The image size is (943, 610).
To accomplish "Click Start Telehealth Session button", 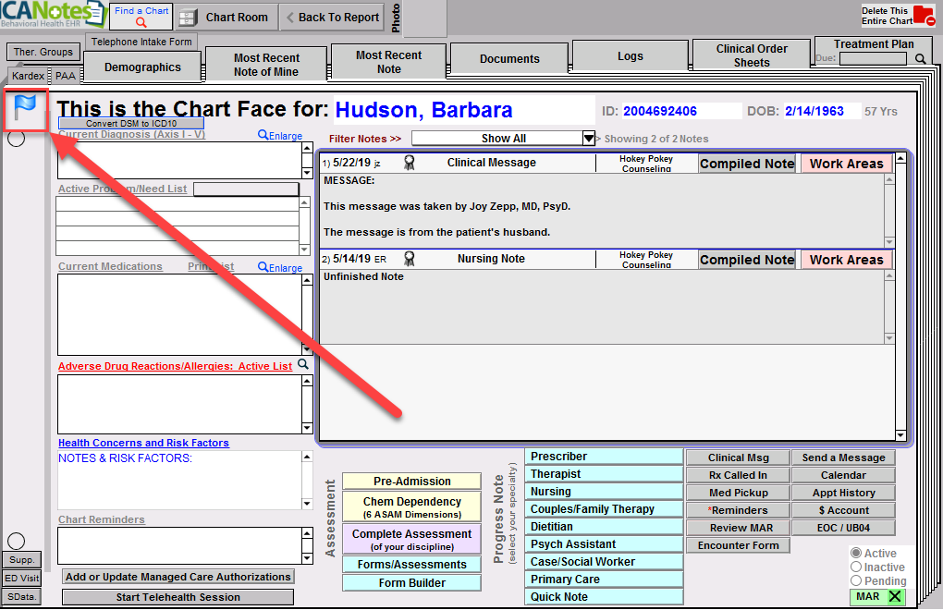I will pos(178,597).
